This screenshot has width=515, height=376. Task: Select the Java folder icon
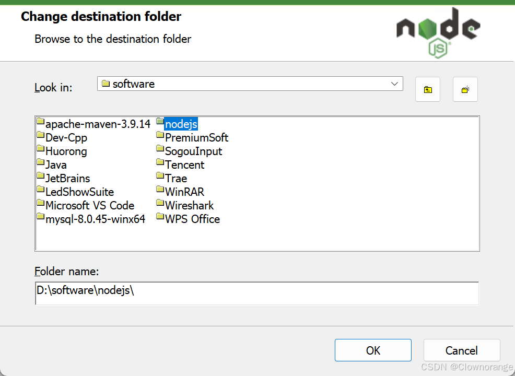click(x=40, y=162)
